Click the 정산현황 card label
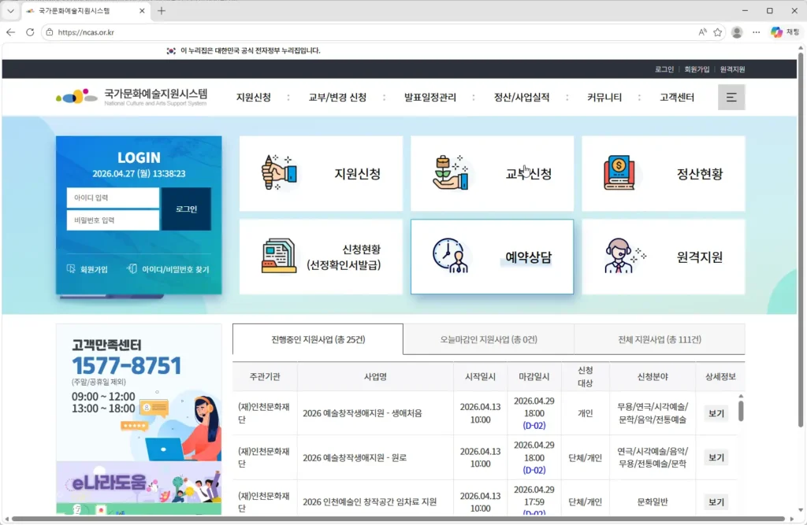 (700, 174)
